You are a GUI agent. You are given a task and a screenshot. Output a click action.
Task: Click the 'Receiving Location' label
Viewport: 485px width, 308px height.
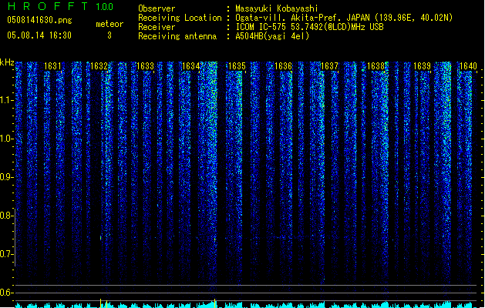180,18
